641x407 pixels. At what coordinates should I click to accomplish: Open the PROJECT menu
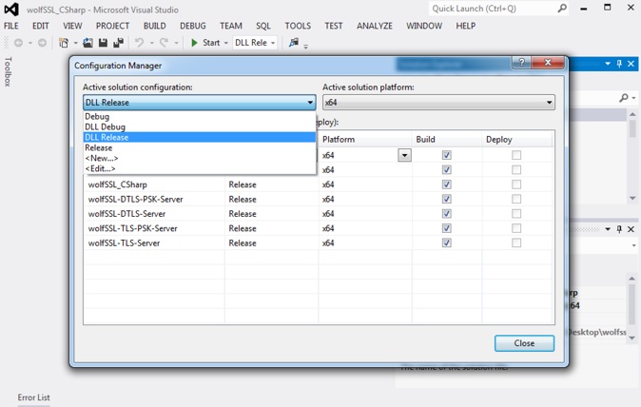pos(112,26)
